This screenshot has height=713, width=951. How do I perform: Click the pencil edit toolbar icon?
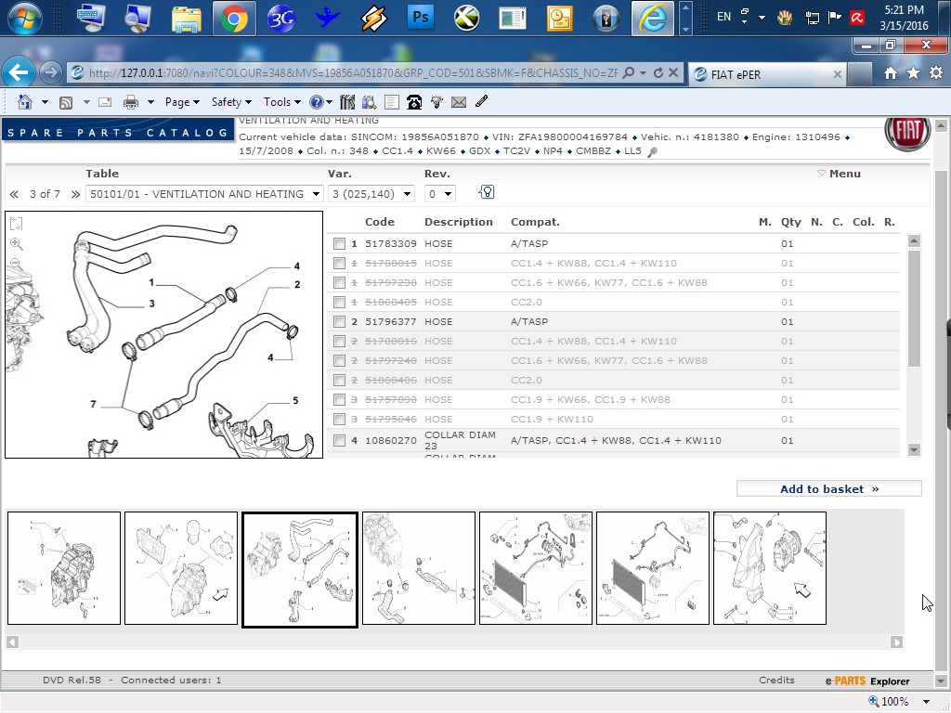pyautogui.click(x=482, y=101)
